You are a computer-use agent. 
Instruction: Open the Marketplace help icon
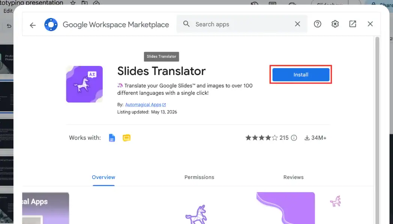pos(318,24)
